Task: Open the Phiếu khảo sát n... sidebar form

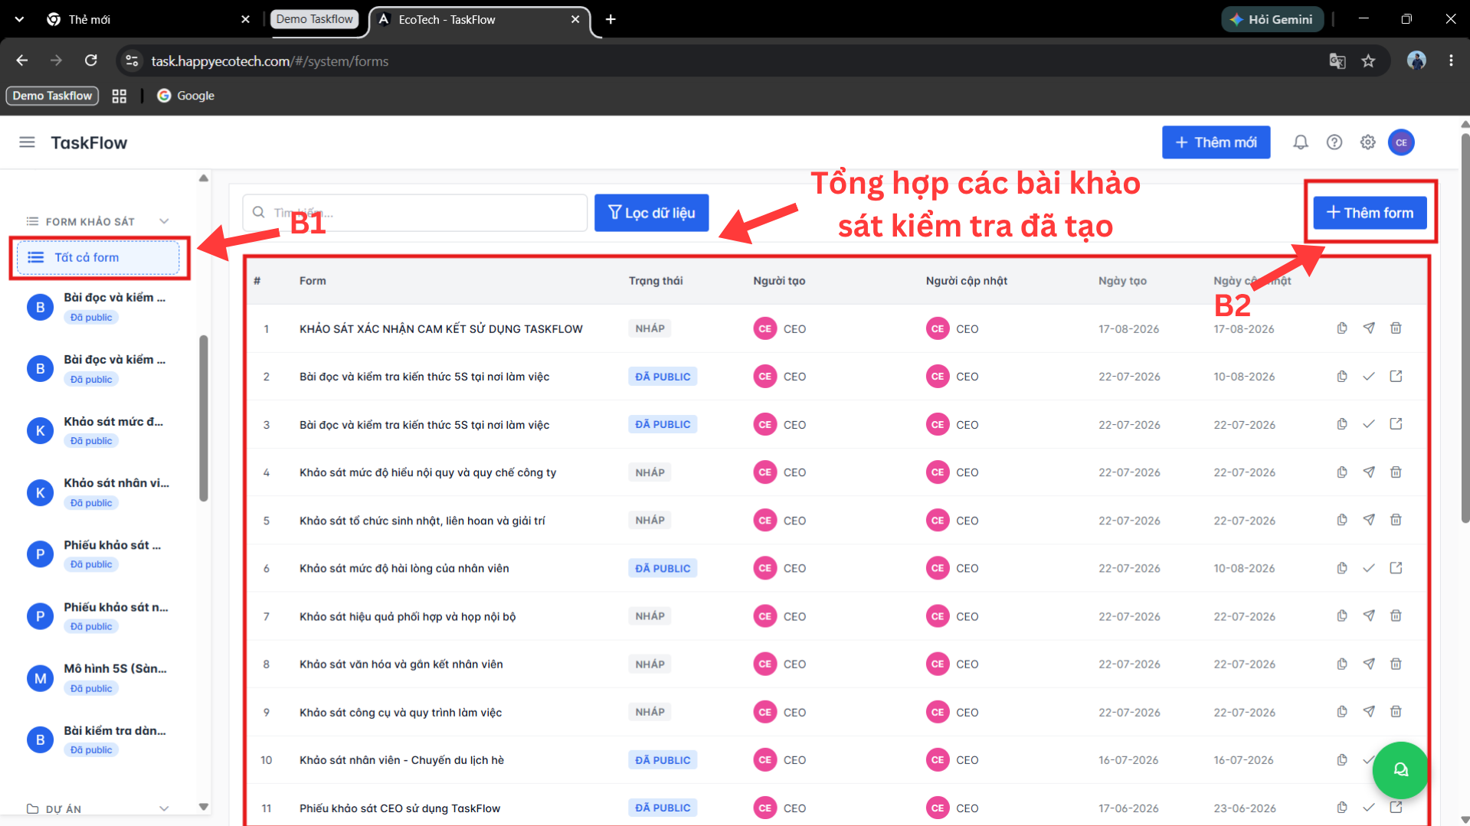Action: [98, 616]
